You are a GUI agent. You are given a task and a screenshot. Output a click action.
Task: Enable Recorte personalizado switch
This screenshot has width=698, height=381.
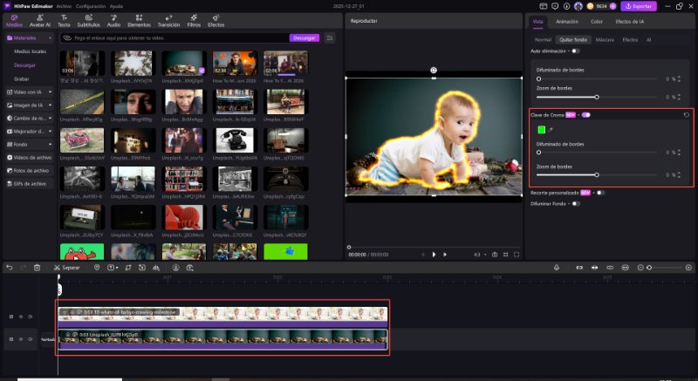[600, 193]
